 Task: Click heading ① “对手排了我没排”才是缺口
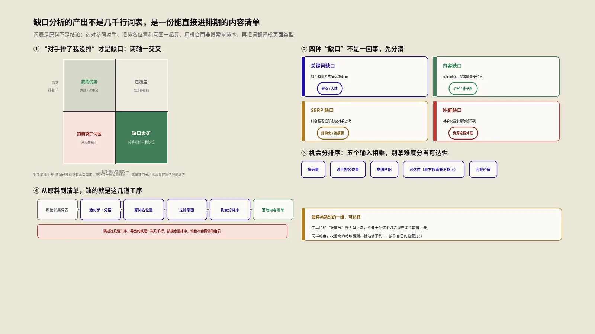click(x=97, y=49)
